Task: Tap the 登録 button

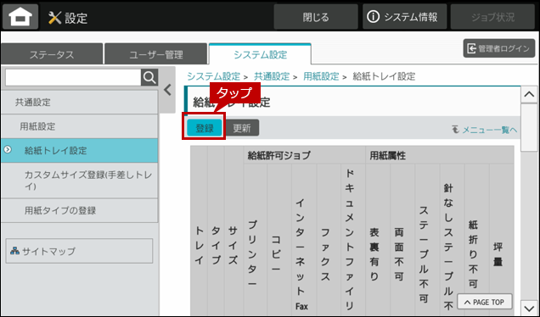Action: 205,128
